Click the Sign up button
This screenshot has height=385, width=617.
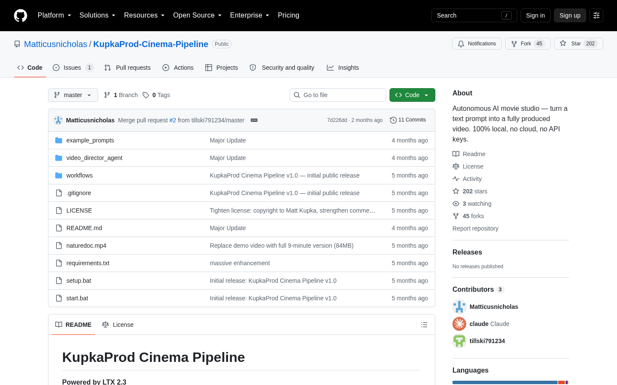point(570,15)
